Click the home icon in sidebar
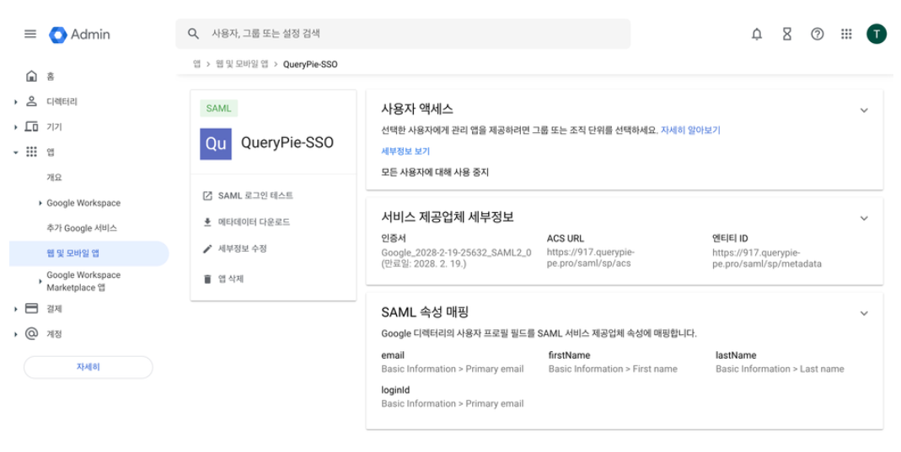901x452 pixels. 31,76
